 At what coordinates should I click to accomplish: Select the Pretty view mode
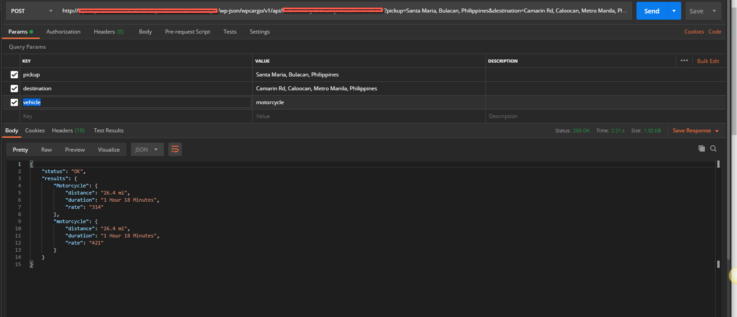click(x=20, y=149)
